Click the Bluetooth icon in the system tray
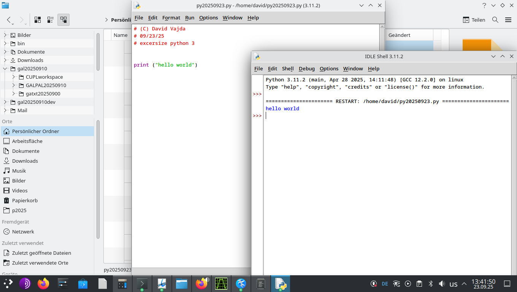Image resolution: width=517 pixels, height=292 pixels. [431, 284]
